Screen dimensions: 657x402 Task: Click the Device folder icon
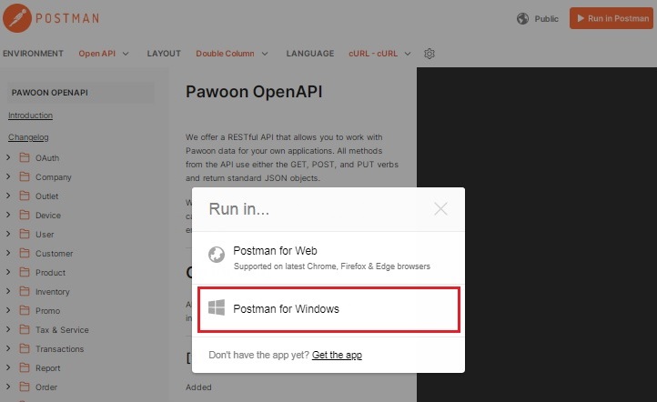pos(25,215)
